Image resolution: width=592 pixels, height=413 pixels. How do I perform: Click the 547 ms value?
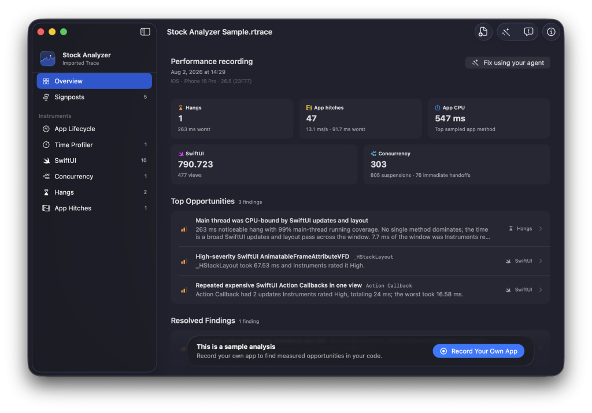(x=450, y=118)
